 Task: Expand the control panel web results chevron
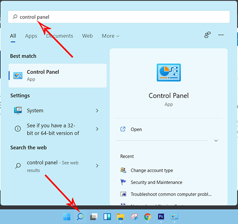[x=97, y=166]
